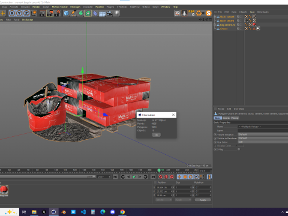288x216 pixels.
Task: Click green timeline playhead marker
Action: [x=159, y=170]
